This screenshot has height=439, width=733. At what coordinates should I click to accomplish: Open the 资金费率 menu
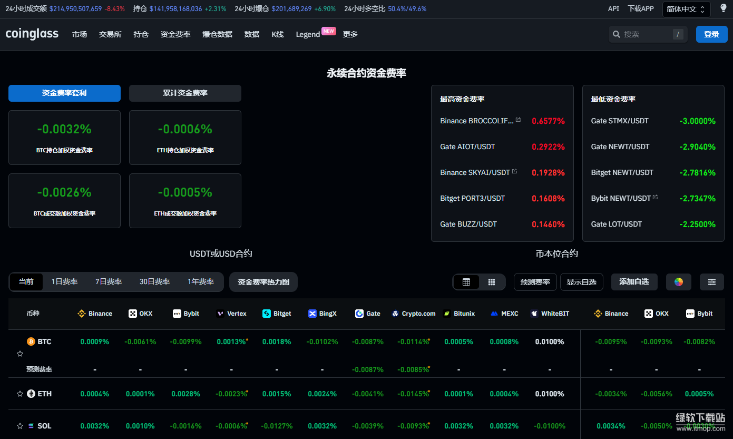[175, 34]
